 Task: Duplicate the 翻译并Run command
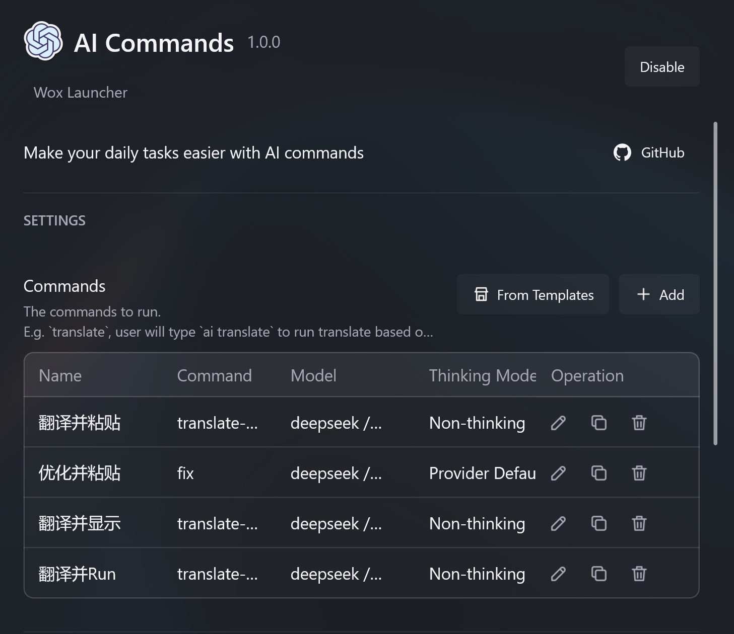[598, 574]
